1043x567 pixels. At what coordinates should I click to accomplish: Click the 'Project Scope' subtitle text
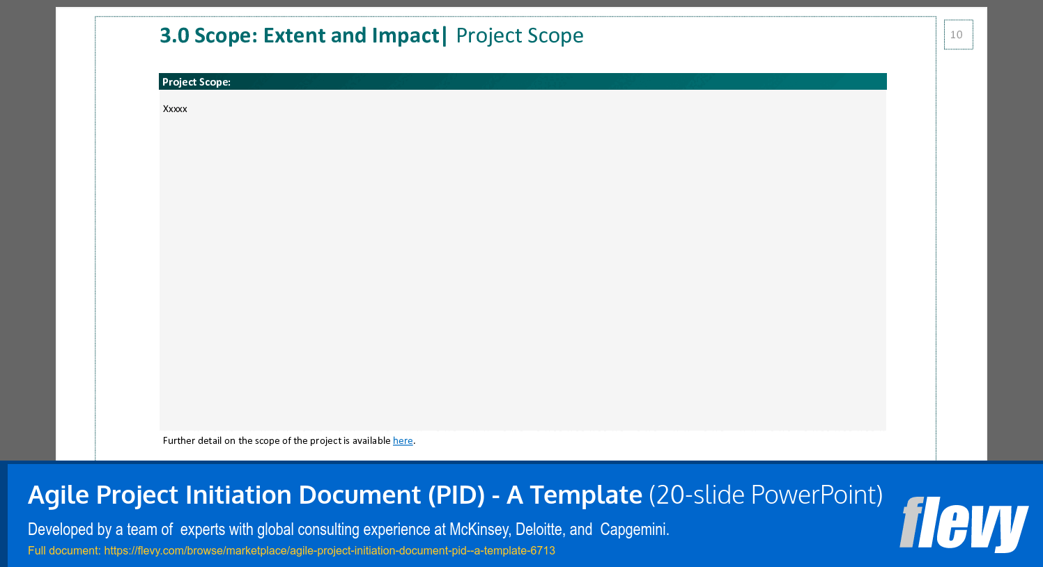point(520,35)
